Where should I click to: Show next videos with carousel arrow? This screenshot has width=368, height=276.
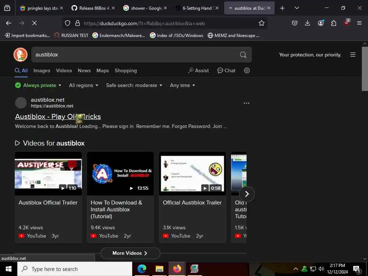click(247, 194)
